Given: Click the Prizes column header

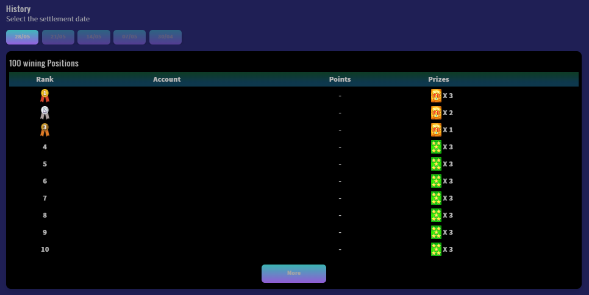Looking at the screenshot, I should [438, 79].
